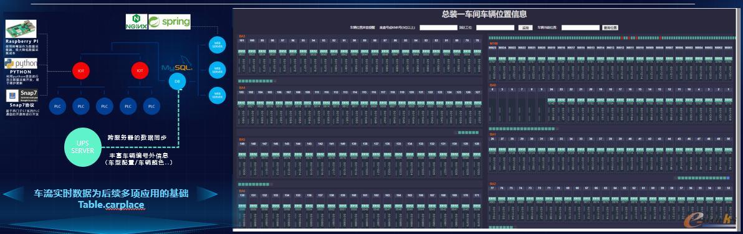This screenshot has width=743, height=234.
Task: Click the BA5 section label
Action: 242,139
